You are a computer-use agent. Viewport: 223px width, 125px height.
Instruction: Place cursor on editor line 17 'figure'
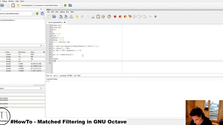[x=55, y=59]
